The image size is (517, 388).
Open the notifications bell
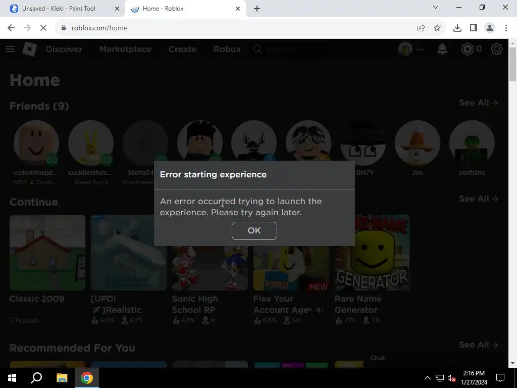[x=442, y=49]
